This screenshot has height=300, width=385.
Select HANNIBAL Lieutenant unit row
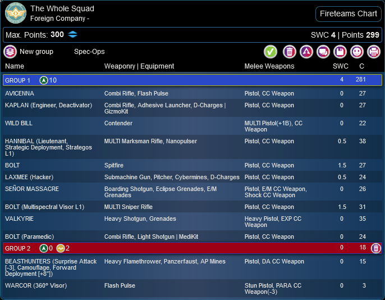[192, 147]
